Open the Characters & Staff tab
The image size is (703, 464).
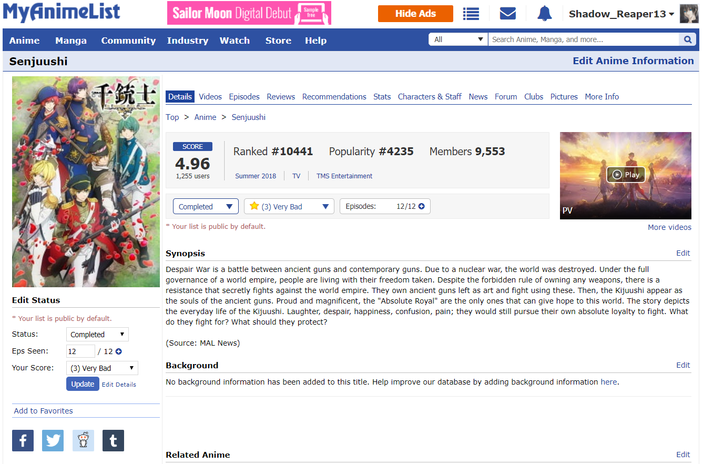(430, 97)
